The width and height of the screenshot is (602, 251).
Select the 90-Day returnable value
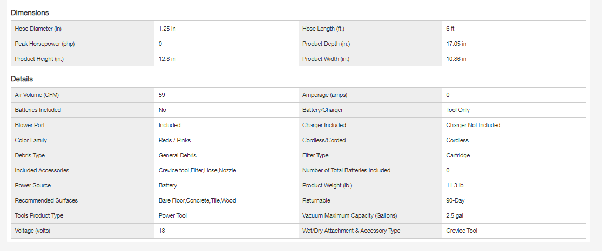point(455,200)
